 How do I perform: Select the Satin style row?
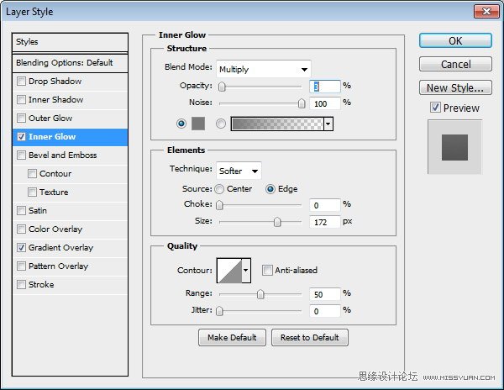(70, 211)
